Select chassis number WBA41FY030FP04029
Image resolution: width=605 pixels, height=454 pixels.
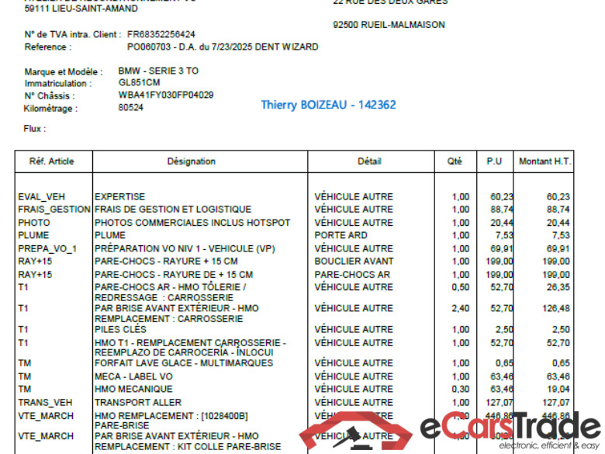[x=166, y=95]
